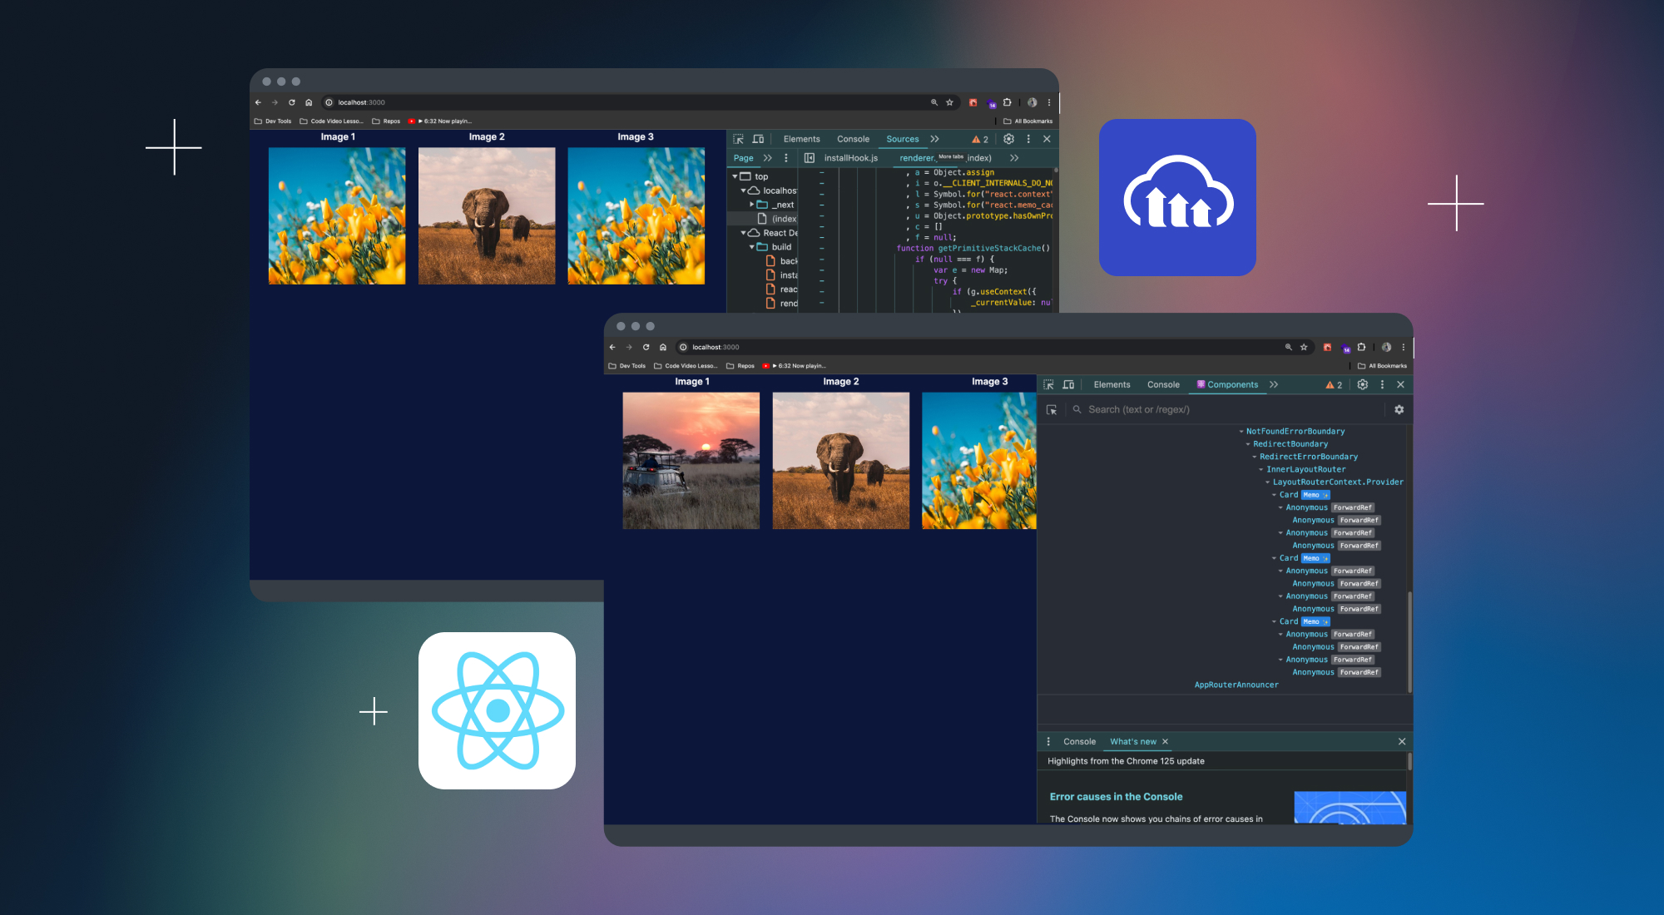Select the AppRouterAnnouncer component
The width and height of the screenshot is (1664, 915).
(x=1236, y=685)
